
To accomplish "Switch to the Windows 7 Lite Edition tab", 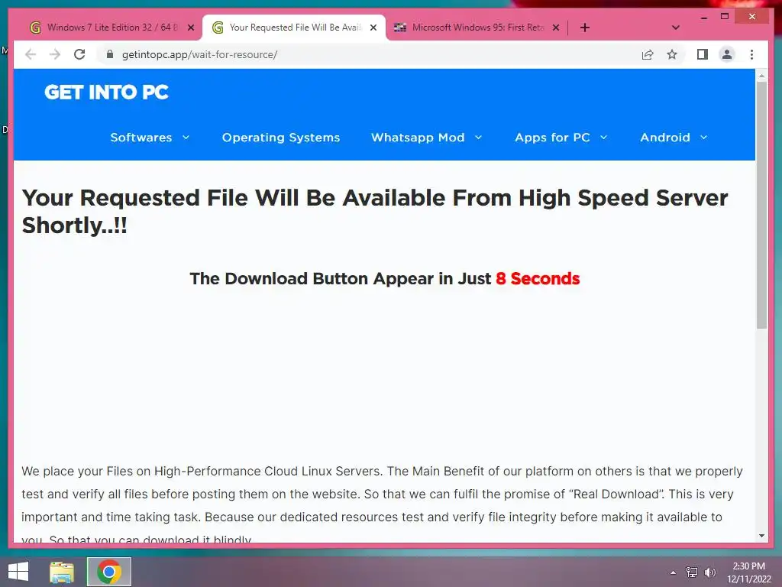I will click(x=111, y=28).
